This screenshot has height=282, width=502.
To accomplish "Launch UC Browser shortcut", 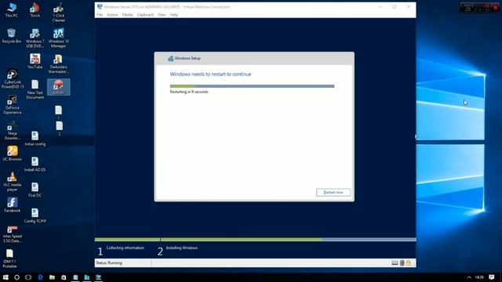I will click(13, 154).
